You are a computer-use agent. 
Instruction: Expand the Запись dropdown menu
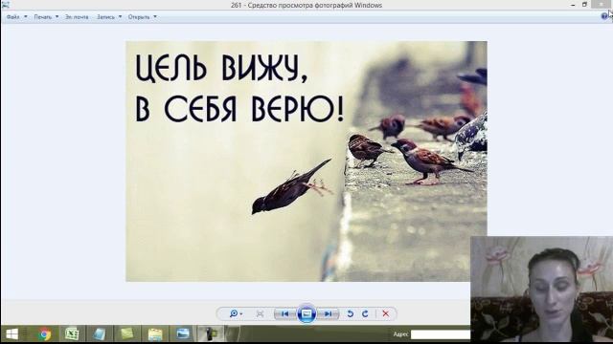[109, 17]
